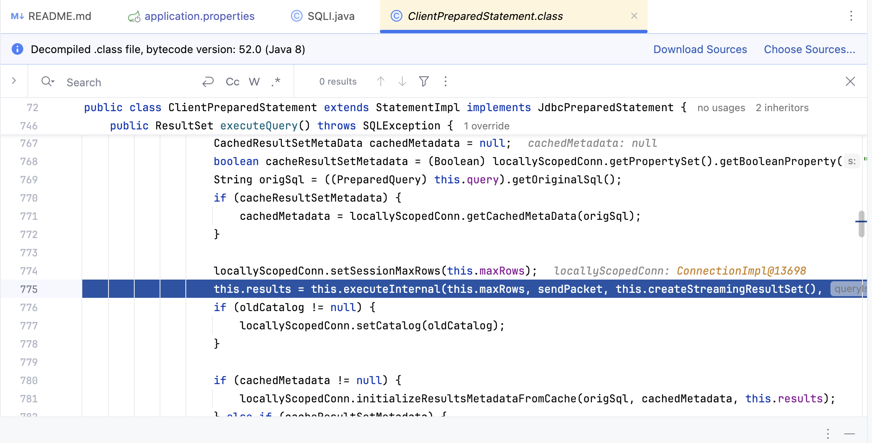Click Choose Sources link
Image resolution: width=872 pixels, height=443 pixels.
[x=809, y=49]
